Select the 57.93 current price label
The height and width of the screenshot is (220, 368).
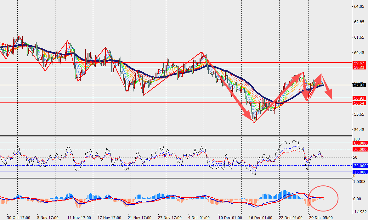tap(359, 85)
